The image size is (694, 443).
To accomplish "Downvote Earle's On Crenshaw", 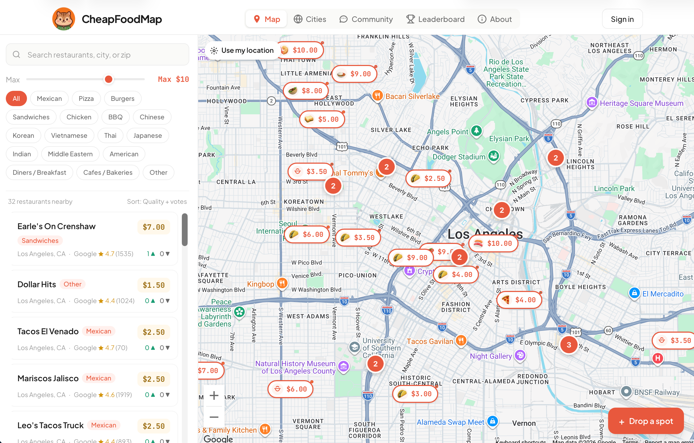I will tap(165, 254).
